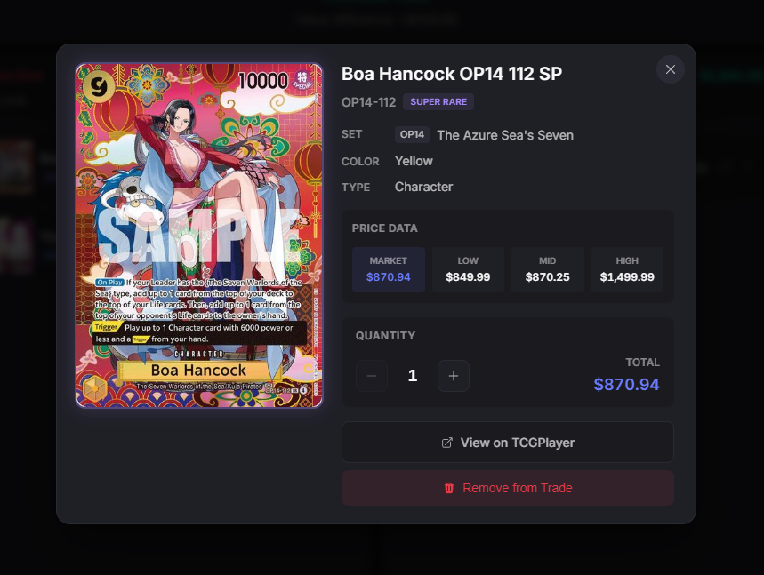Close the card details dialog

pyautogui.click(x=670, y=69)
